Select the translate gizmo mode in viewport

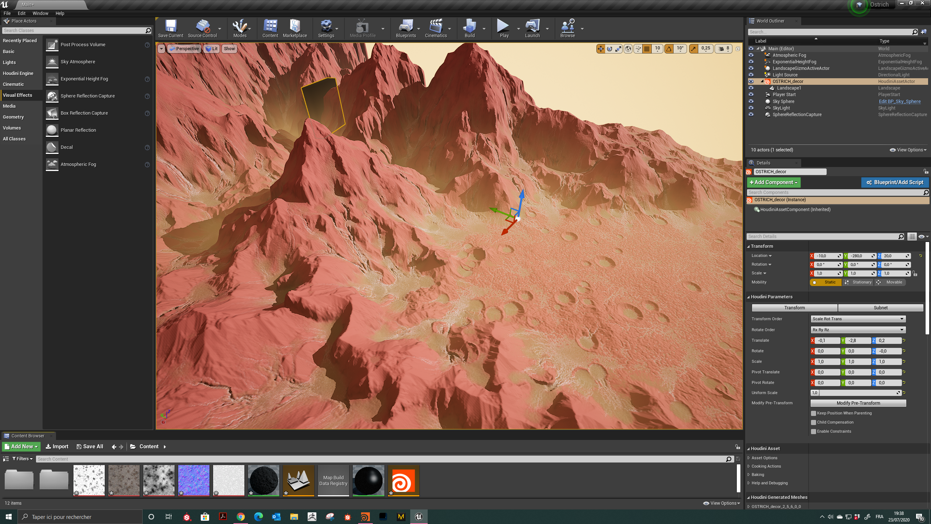point(600,49)
